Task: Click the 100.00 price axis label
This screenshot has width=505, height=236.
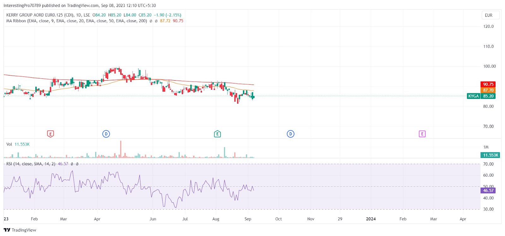Action: coord(490,66)
